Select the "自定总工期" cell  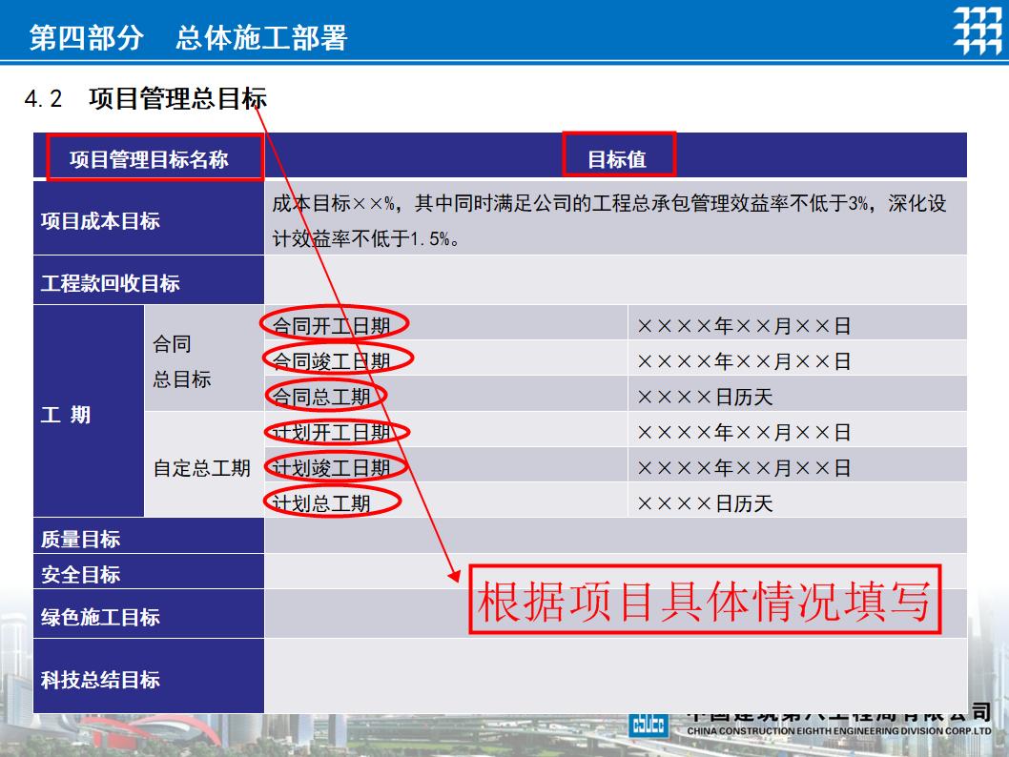[203, 465]
